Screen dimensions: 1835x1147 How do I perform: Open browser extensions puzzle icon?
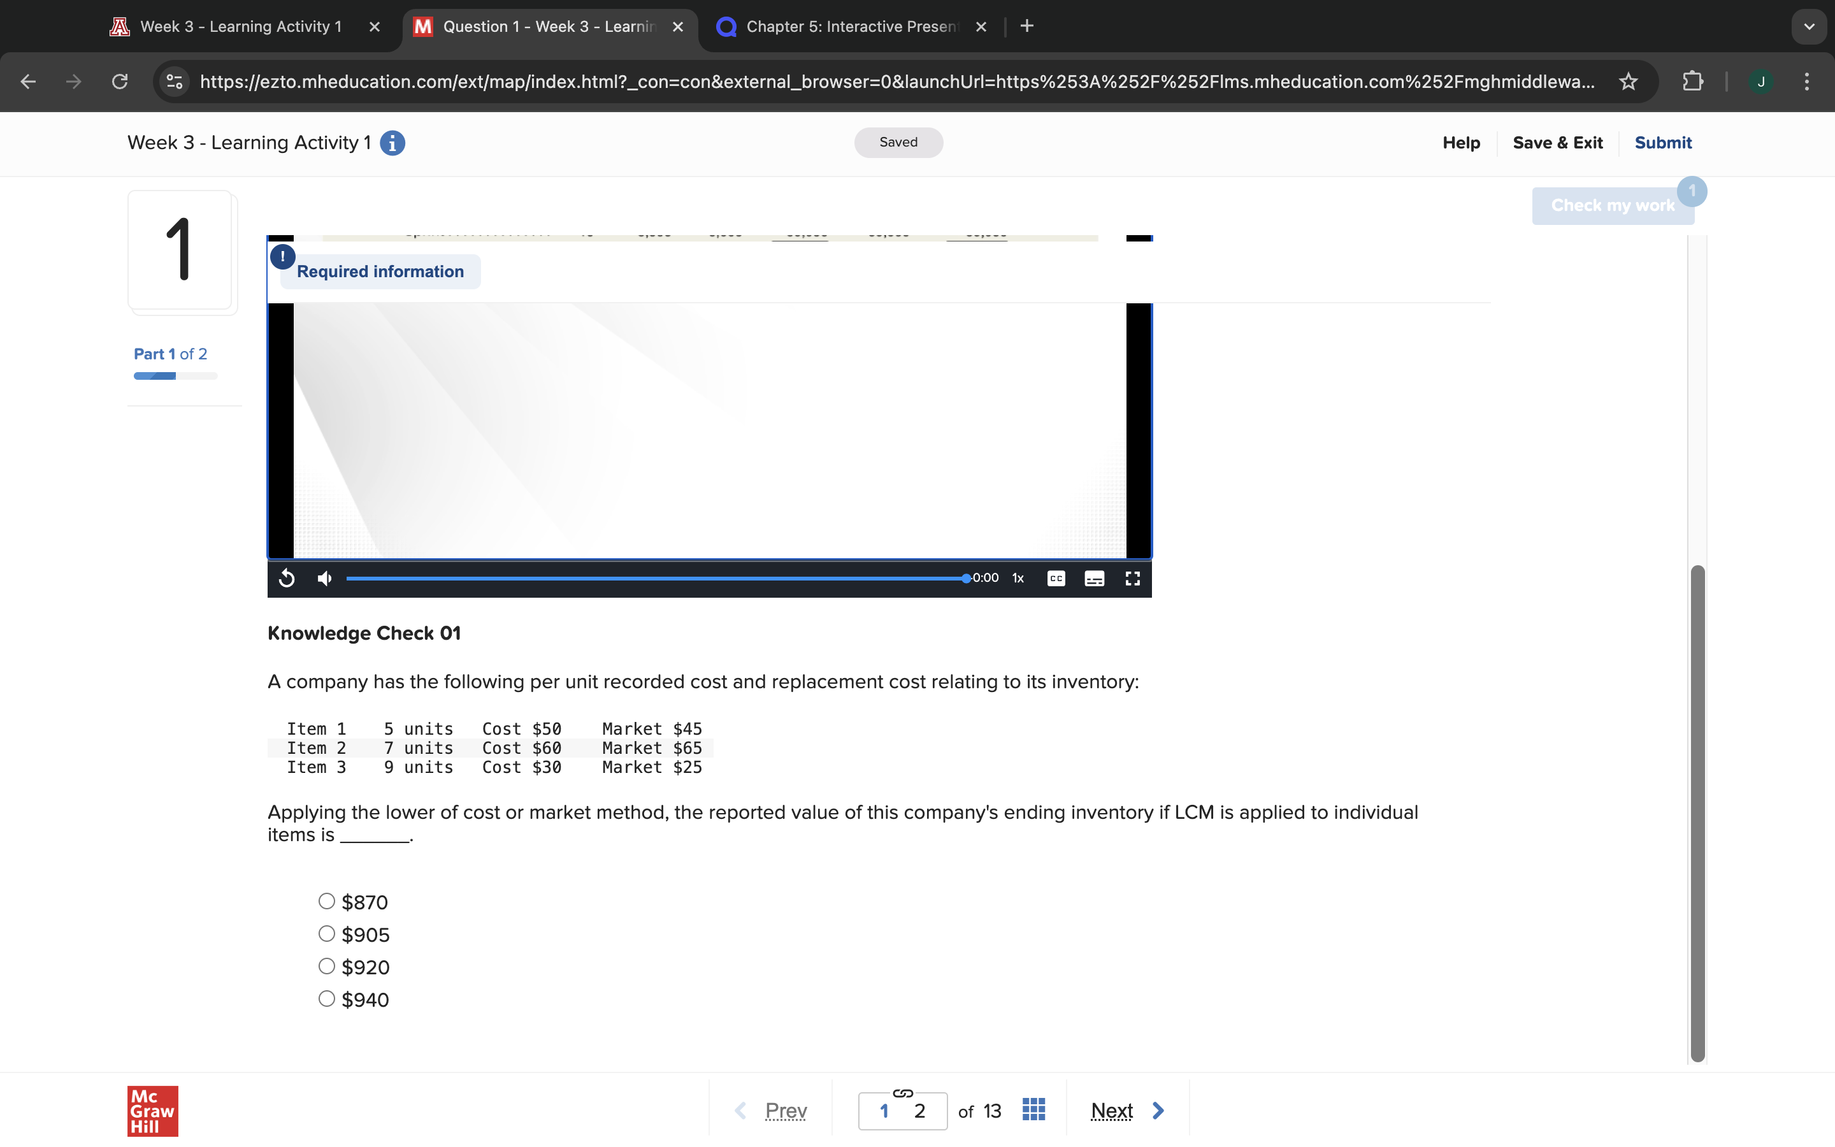(x=1692, y=82)
